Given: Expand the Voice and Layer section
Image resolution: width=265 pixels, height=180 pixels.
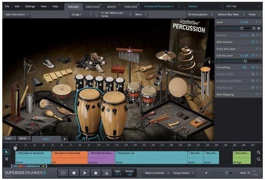Looking at the screenshot, I should coord(238,49).
